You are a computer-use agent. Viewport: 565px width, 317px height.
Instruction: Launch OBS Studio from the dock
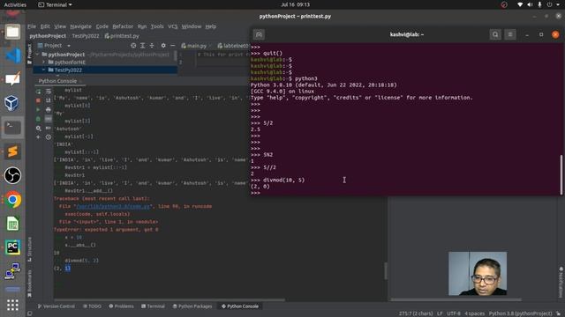tap(12, 175)
